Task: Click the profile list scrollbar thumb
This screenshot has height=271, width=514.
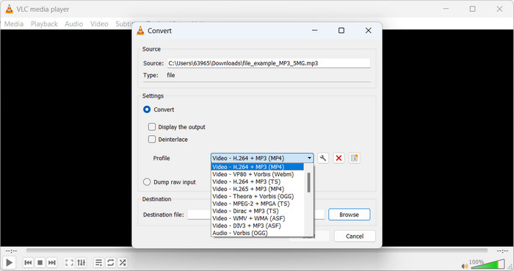Action: 308,183
